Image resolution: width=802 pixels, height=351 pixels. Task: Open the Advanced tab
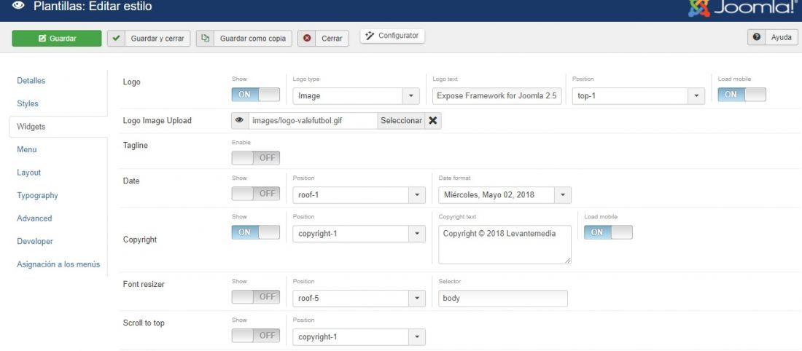[34, 218]
